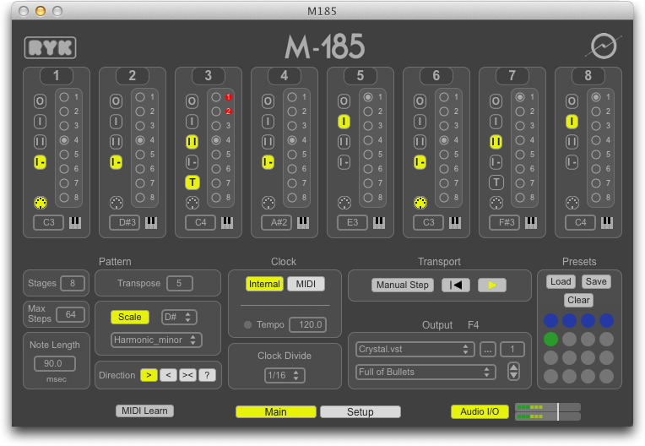645x446 pixels.
Task: Select step count 7 radio on stage 8
Action: pos(596,183)
